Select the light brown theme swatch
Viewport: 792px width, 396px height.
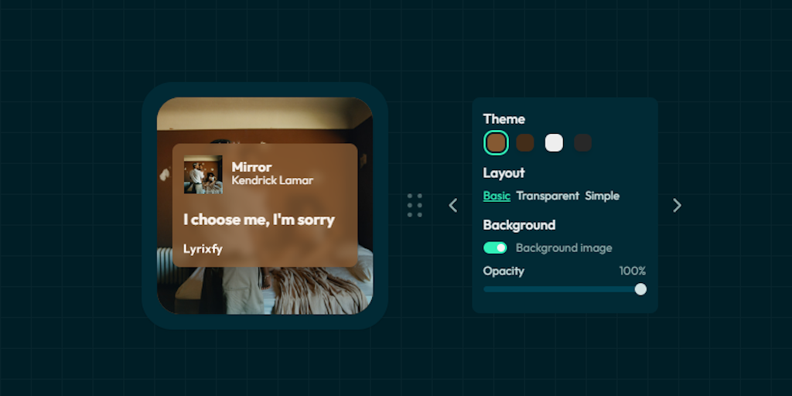[x=496, y=143]
